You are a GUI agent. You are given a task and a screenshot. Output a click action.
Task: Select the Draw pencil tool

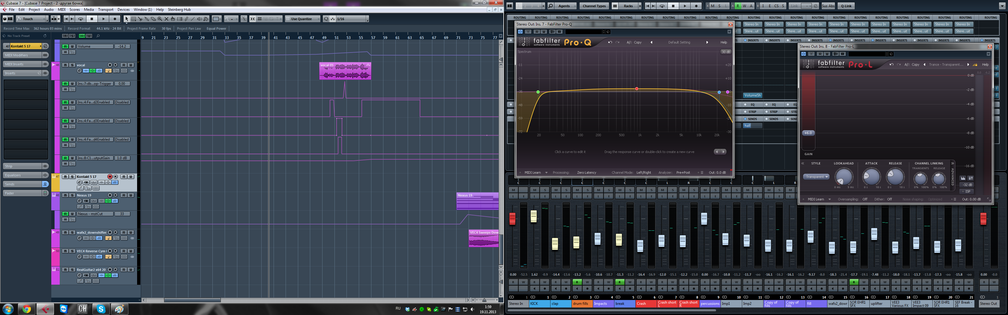pos(186,19)
